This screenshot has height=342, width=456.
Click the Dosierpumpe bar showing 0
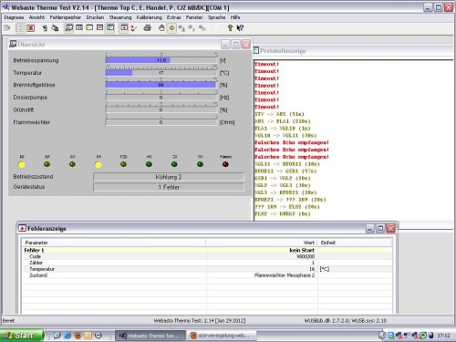[161, 98]
